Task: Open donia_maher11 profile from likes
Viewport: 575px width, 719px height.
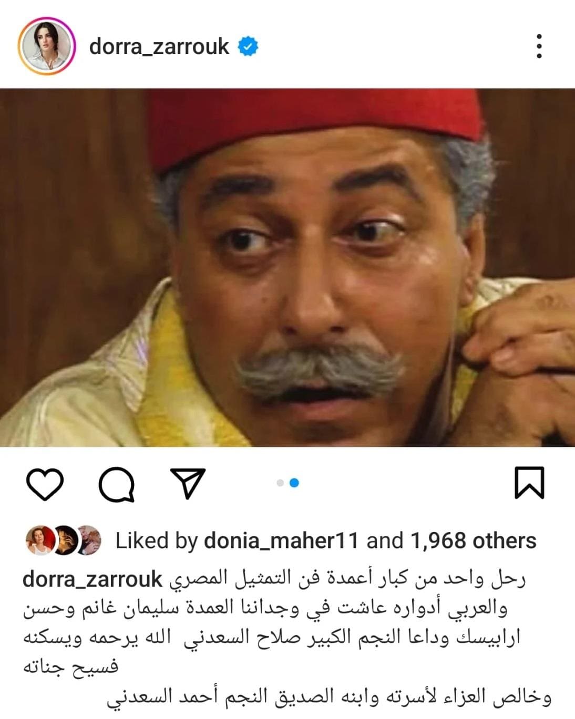Action: click(x=281, y=540)
